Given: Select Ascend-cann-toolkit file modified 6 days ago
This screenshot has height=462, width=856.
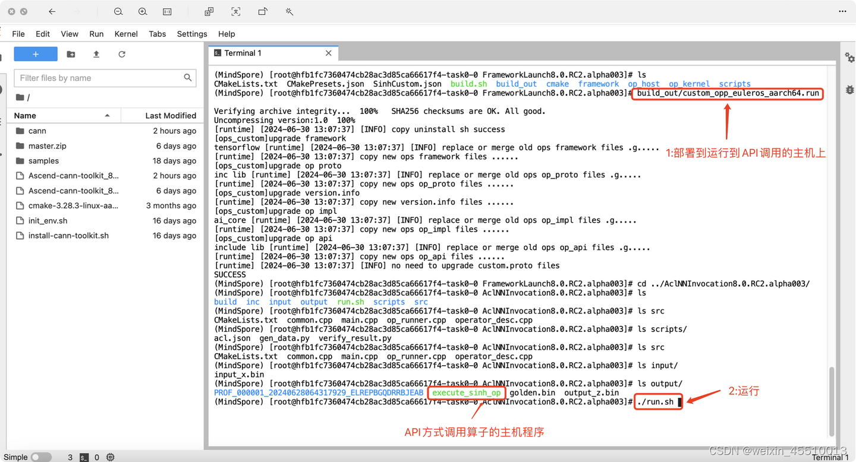Looking at the screenshot, I should pyautogui.click(x=105, y=191).
